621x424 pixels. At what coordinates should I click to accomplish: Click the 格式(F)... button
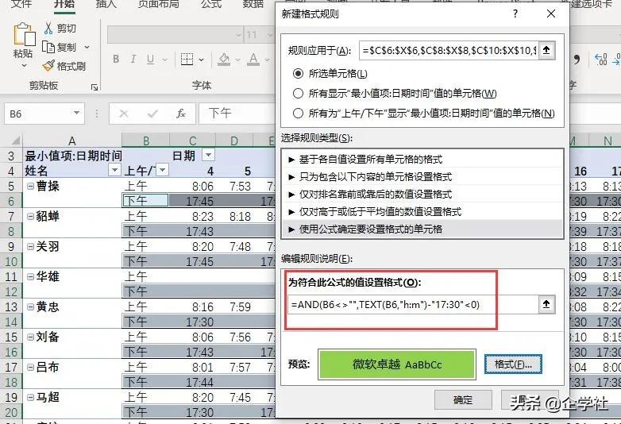(513, 364)
